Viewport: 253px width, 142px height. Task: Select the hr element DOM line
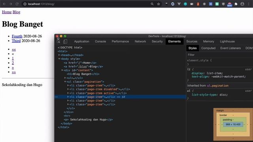(67, 116)
